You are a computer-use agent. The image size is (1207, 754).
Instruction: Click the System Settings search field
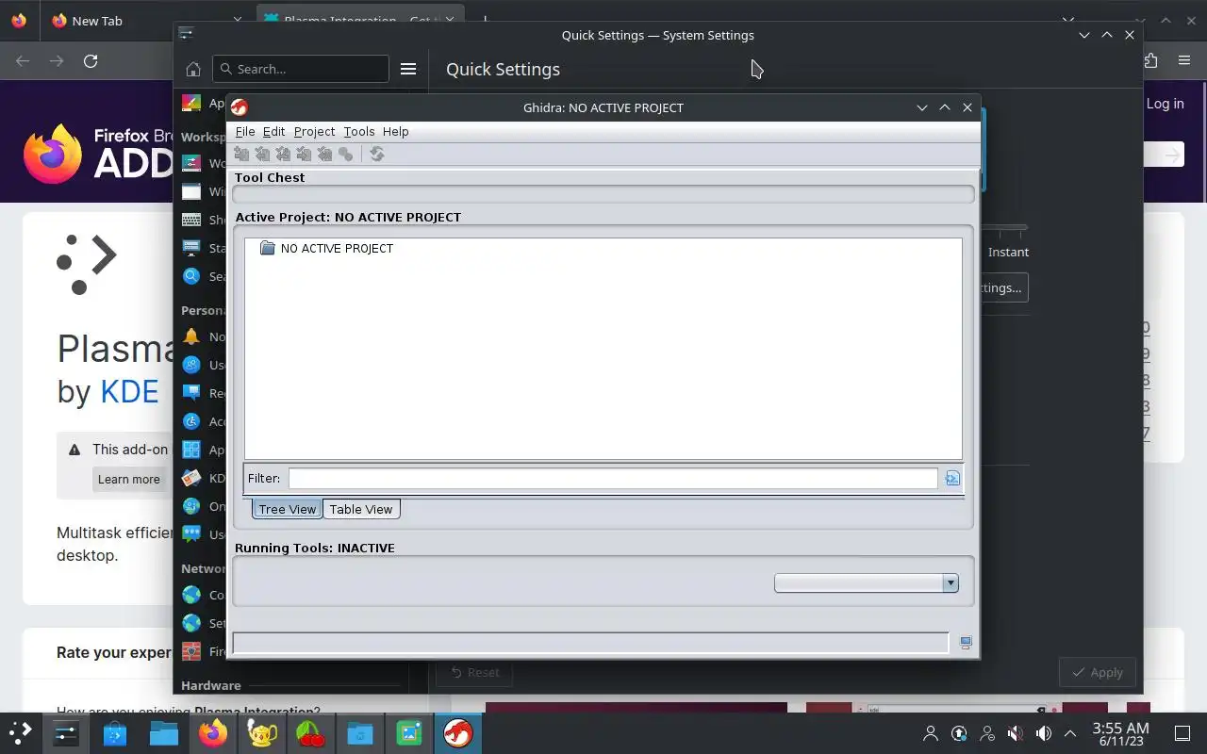click(301, 69)
